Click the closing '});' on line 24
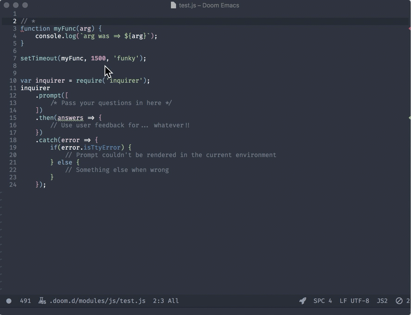 (41, 185)
